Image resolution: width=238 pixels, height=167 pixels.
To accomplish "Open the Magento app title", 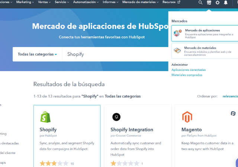I will (x=192, y=130).
